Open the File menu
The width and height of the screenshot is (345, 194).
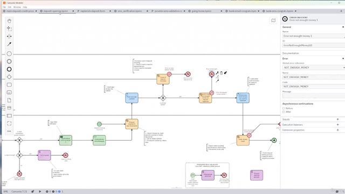click(4, 7)
